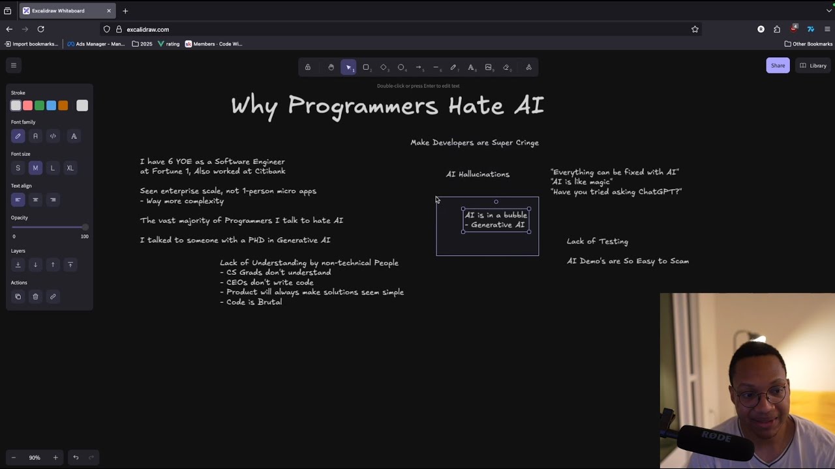
Task: Select the Diamond shape tool
Action: tap(384, 67)
